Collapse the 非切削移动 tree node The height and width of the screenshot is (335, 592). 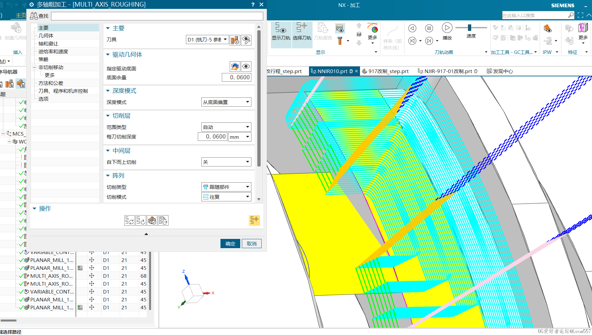pyautogui.click(x=35, y=67)
